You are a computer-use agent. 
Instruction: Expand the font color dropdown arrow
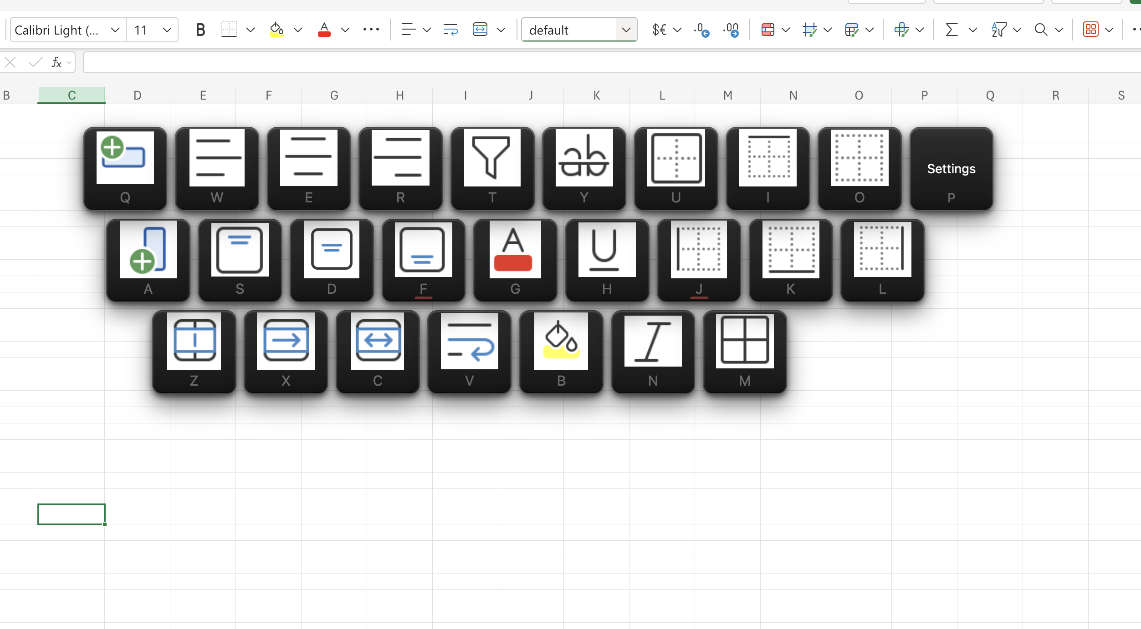click(345, 30)
